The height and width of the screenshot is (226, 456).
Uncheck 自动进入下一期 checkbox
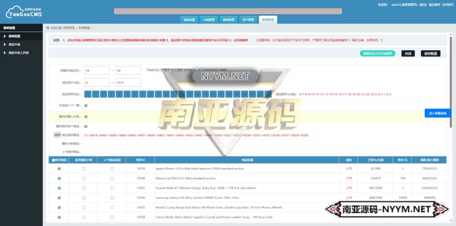point(86,105)
